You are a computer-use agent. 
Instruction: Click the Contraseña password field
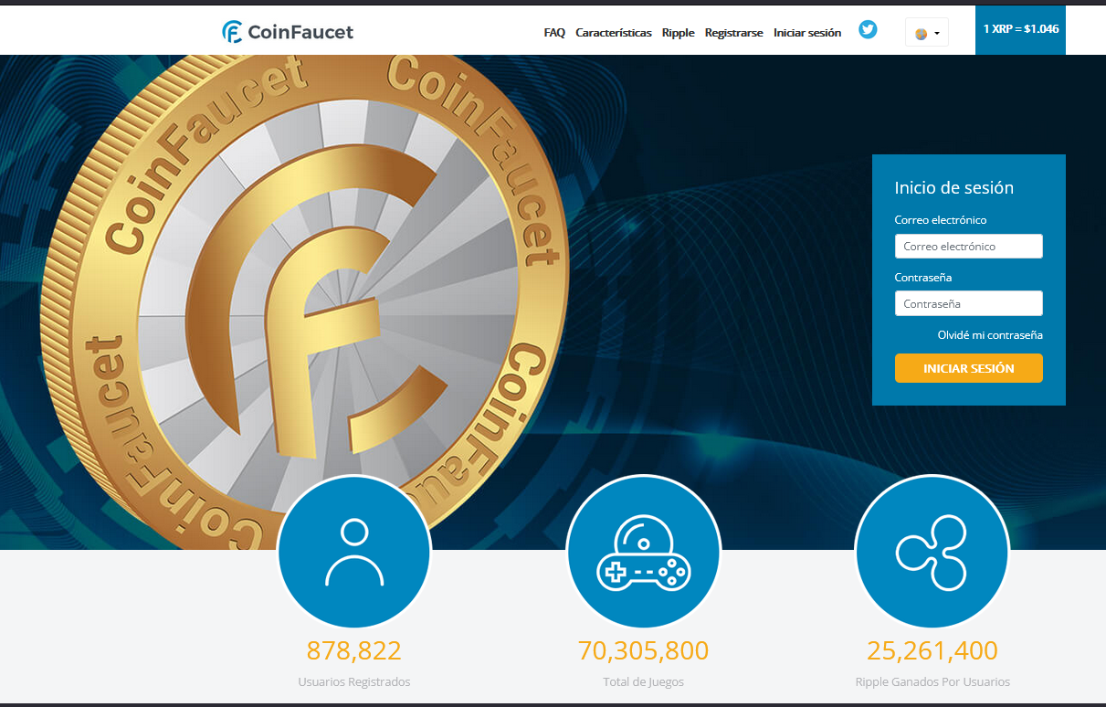coord(968,302)
